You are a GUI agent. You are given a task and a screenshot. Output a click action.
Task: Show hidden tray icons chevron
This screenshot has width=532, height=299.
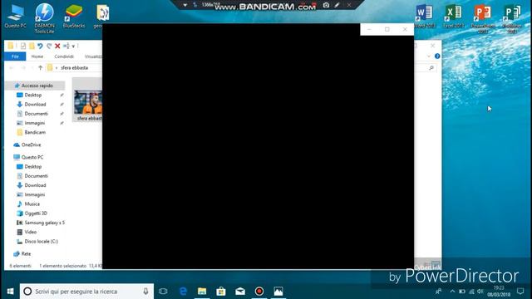tap(452, 292)
